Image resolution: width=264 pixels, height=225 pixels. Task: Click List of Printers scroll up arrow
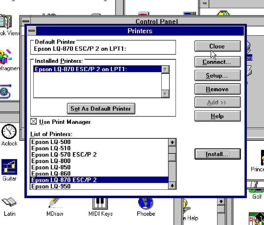[x=172, y=143]
